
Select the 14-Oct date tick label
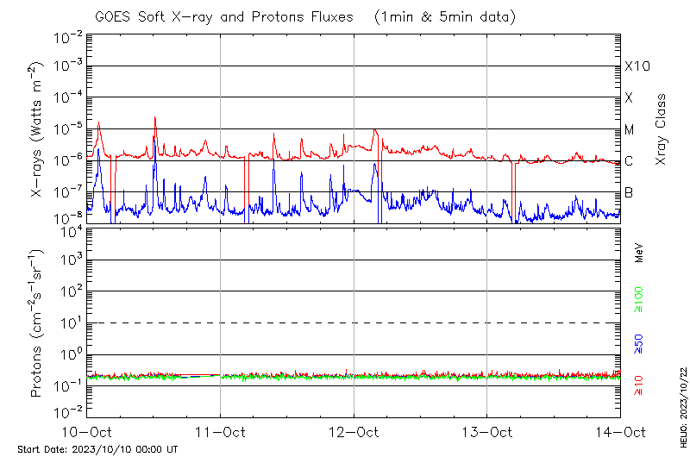619,431
